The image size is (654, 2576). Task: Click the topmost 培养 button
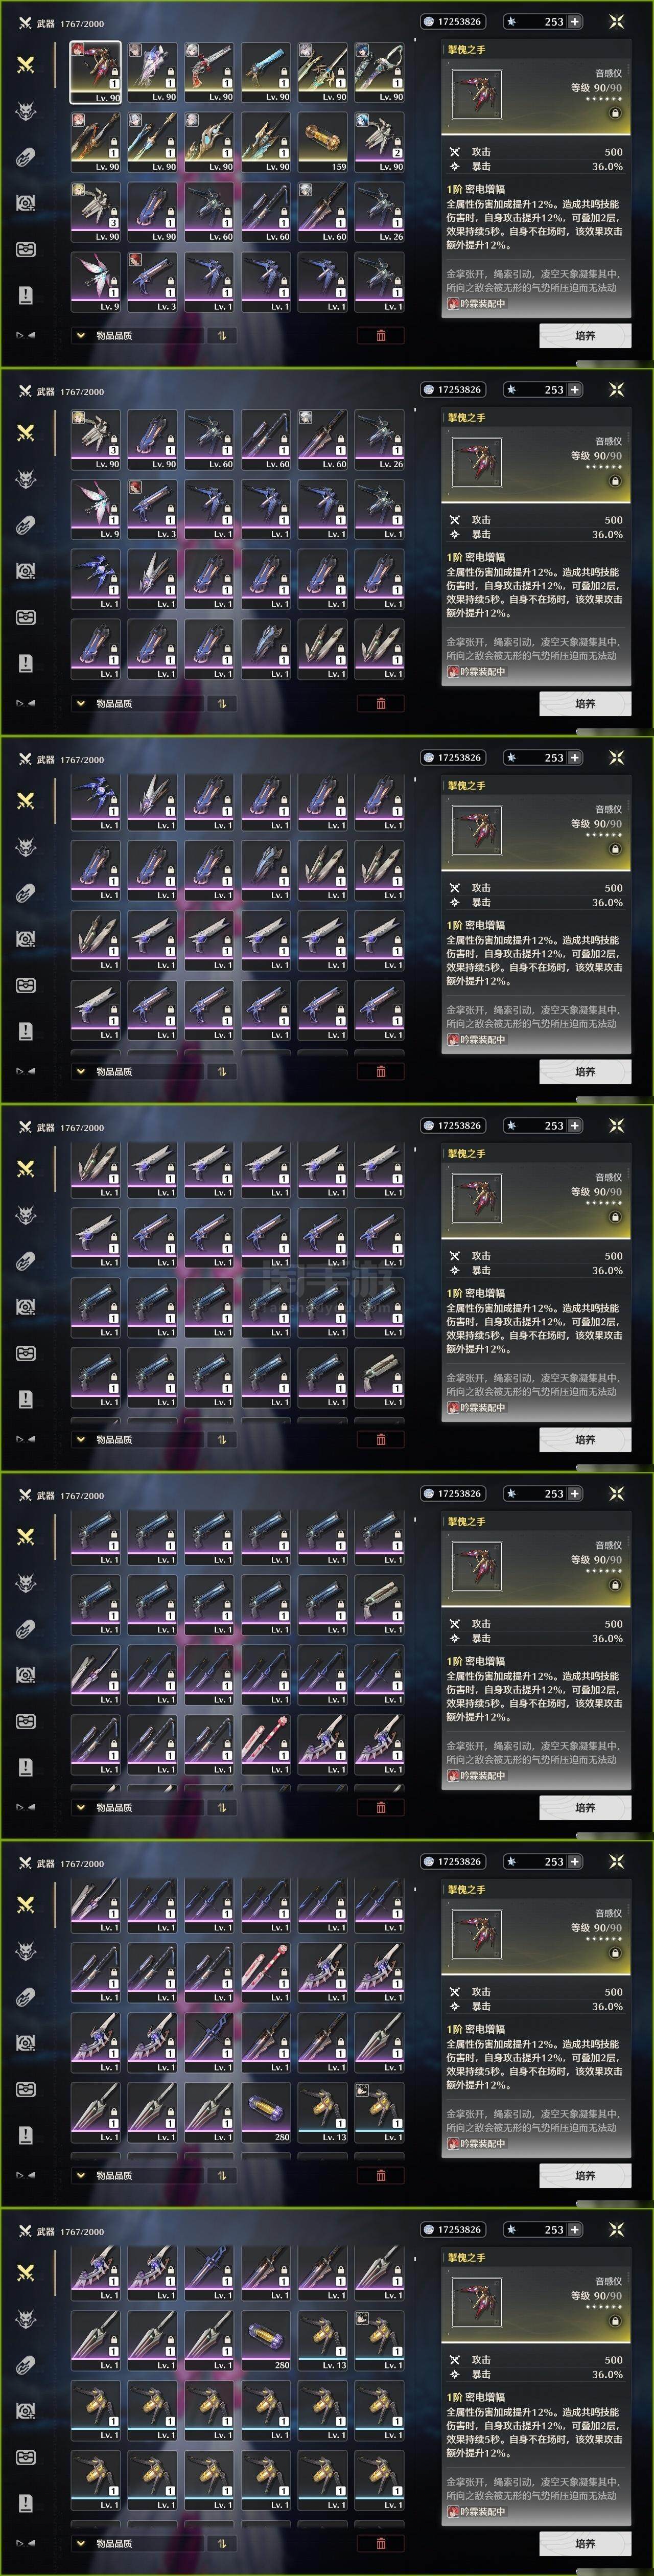585,336
